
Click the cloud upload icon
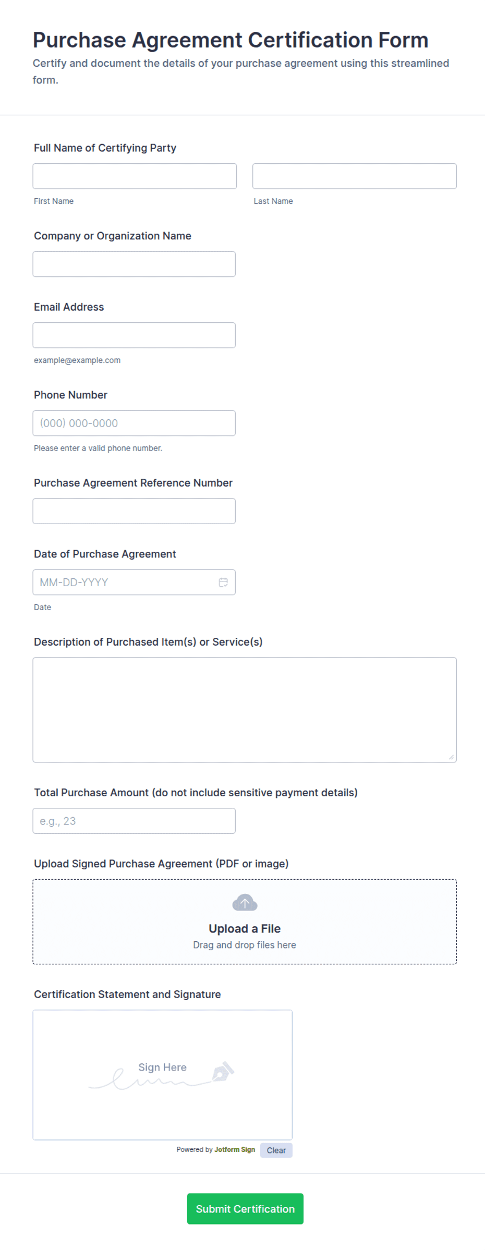[x=245, y=902]
